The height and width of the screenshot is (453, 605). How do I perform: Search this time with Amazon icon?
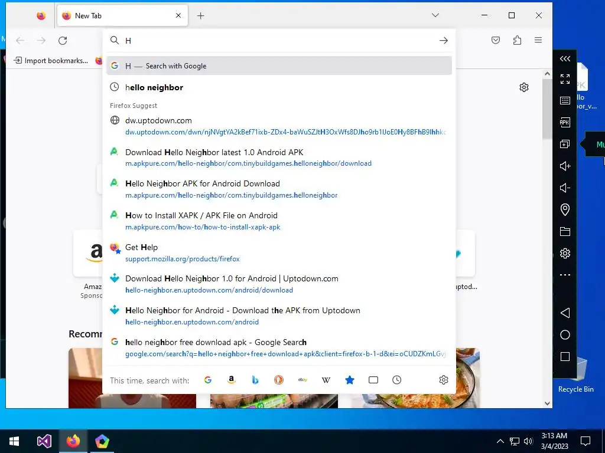tap(231, 380)
